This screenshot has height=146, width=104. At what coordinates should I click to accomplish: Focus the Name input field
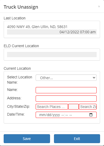point(66,90)
